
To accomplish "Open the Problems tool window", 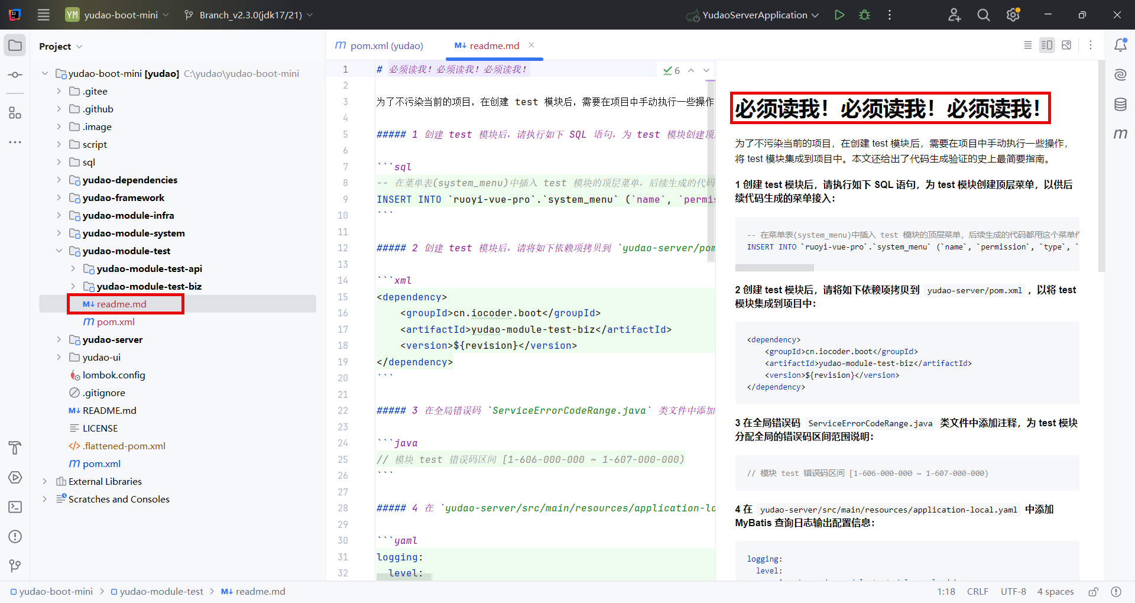I will (x=15, y=536).
